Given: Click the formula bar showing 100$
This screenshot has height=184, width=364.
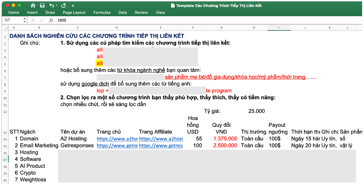Looking at the screenshot, I should (x=209, y=20).
